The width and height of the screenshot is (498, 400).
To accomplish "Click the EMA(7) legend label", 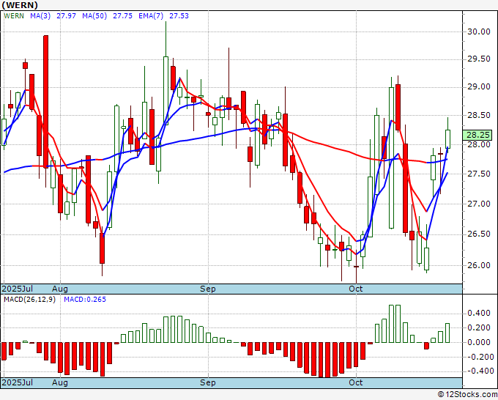I will point(151,16).
